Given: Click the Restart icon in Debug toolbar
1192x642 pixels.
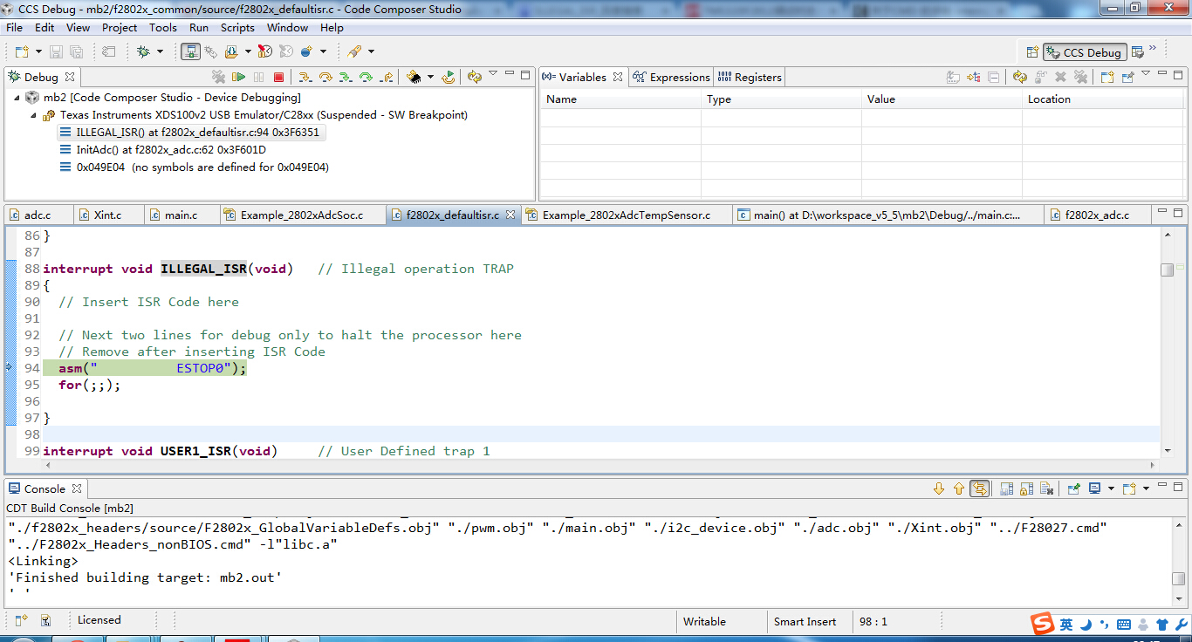Looking at the screenshot, I should pos(449,77).
